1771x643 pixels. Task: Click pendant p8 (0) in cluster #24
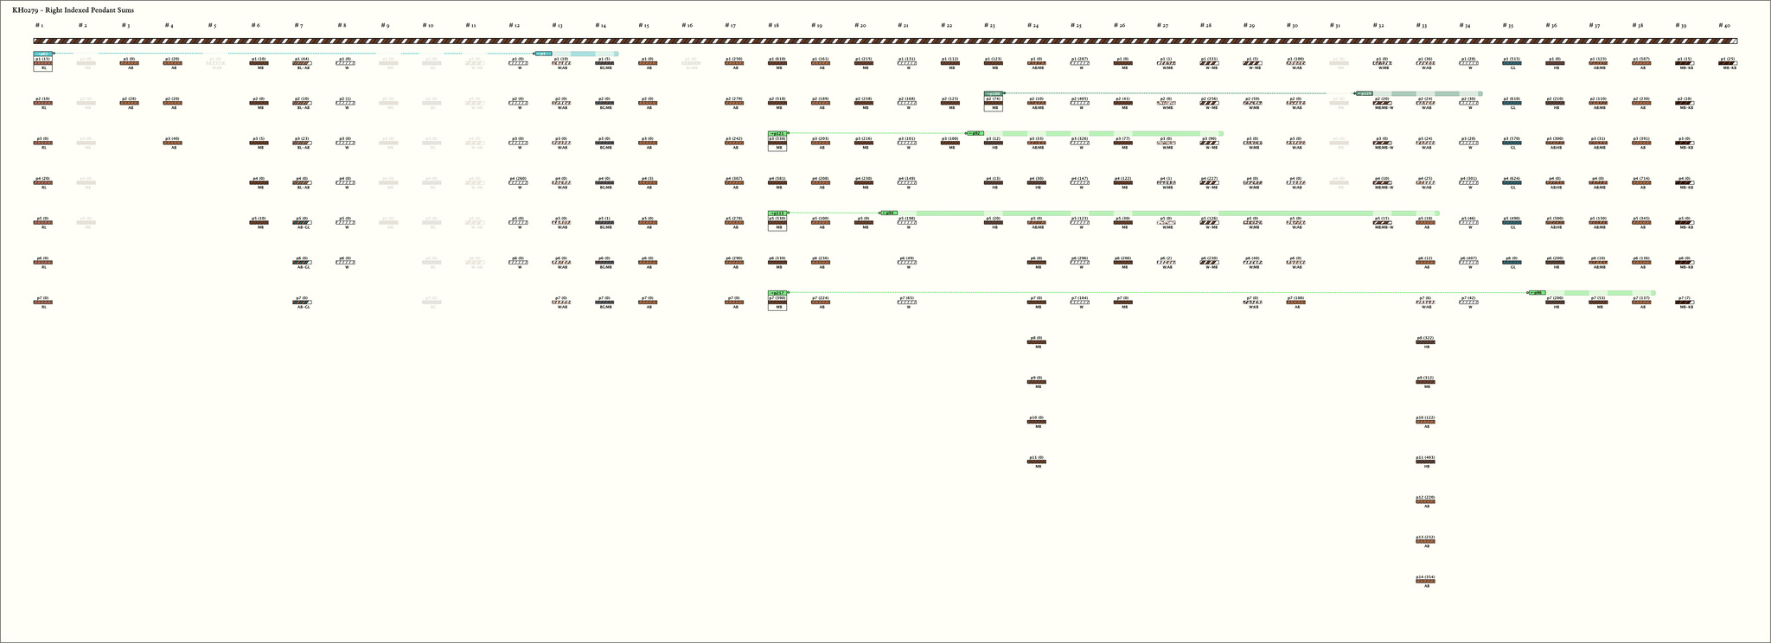pyautogui.click(x=1036, y=342)
